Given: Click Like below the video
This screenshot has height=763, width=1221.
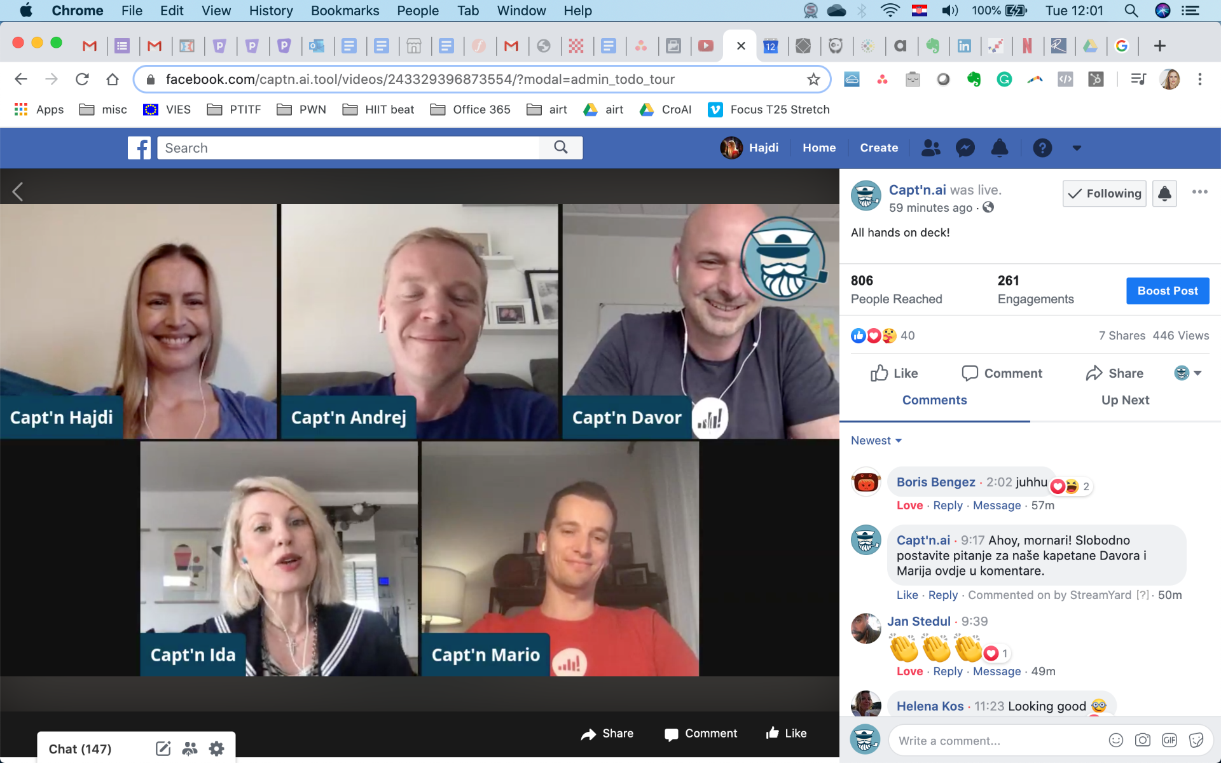Looking at the screenshot, I should [x=786, y=734].
